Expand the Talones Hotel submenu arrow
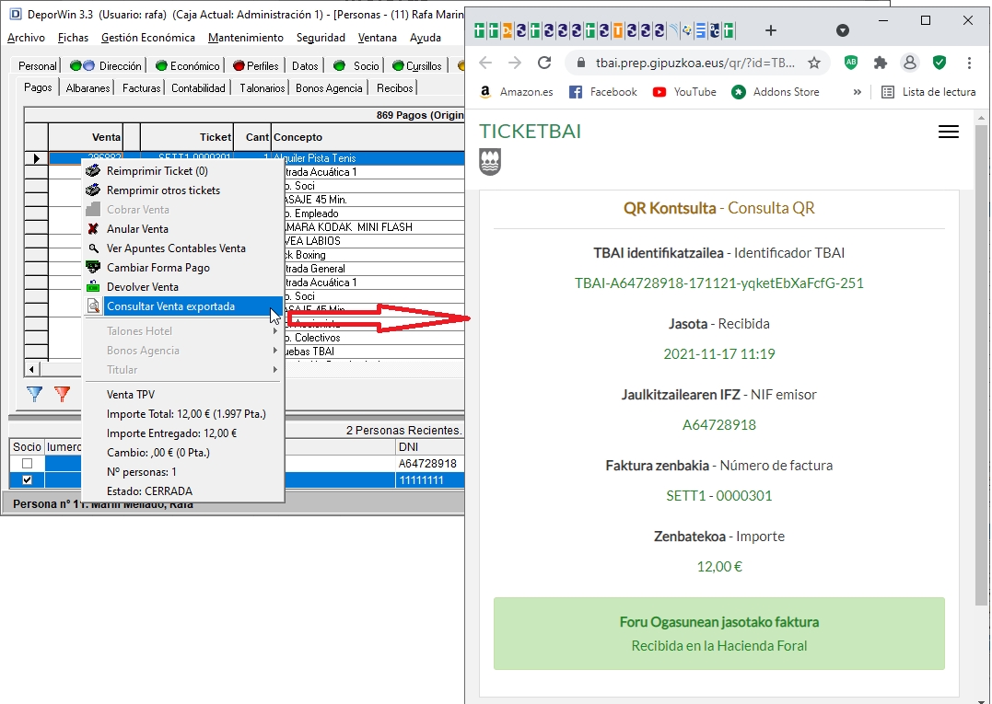Image resolution: width=992 pixels, height=704 pixels. (275, 331)
